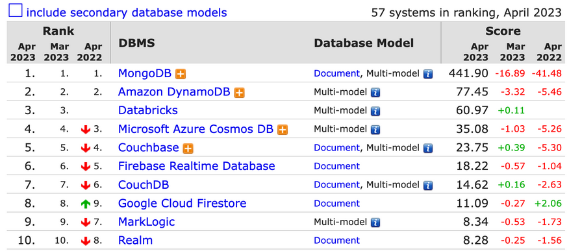
Task: Click the green up arrow in Firestore row
Action: tap(86, 204)
